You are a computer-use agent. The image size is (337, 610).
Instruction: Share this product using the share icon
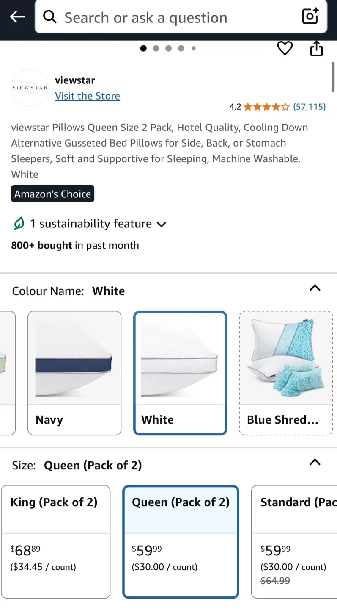pos(316,48)
